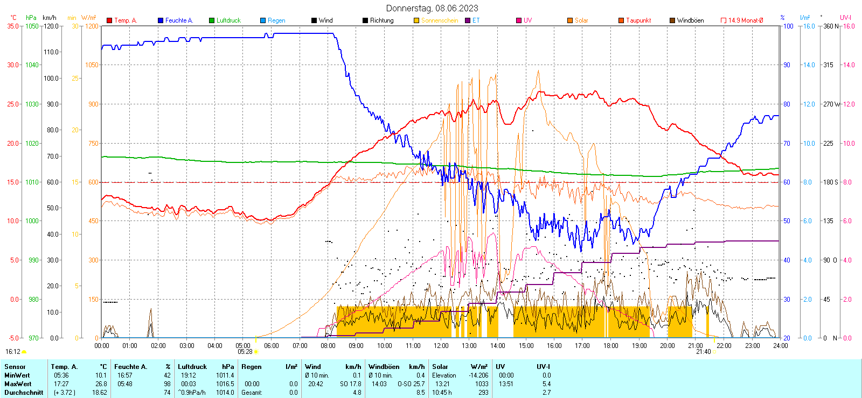This screenshot has width=862, height=398.
Task: Click the red Temp. A. legend square
Action: (x=109, y=20)
